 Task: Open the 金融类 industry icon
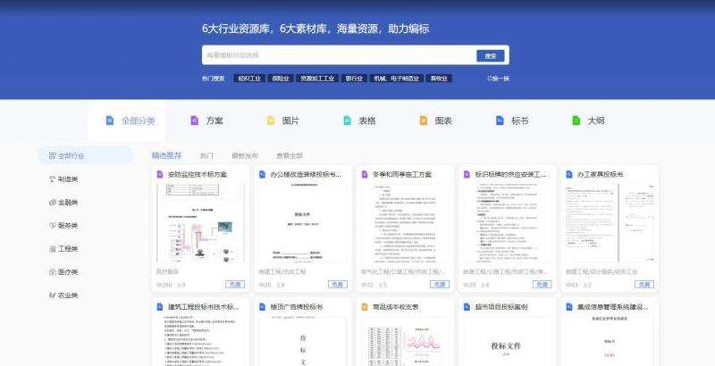(x=52, y=203)
